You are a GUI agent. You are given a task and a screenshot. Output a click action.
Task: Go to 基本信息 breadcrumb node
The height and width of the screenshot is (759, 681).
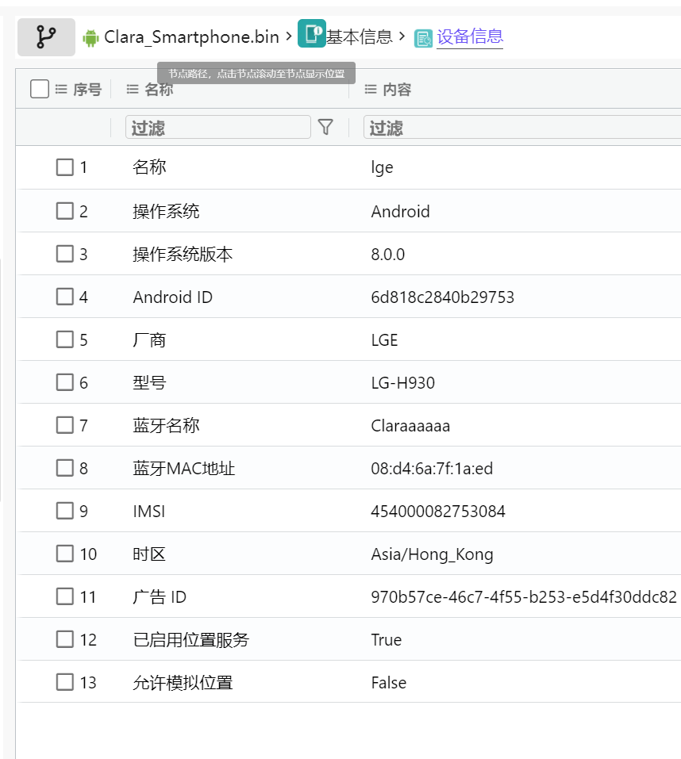pos(359,36)
